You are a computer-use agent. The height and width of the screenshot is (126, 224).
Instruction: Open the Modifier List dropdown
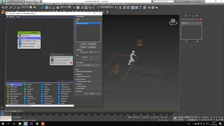point(191,23)
